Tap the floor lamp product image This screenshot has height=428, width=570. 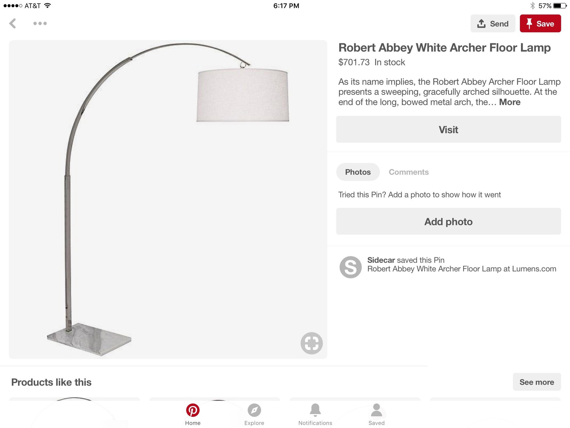(x=168, y=199)
